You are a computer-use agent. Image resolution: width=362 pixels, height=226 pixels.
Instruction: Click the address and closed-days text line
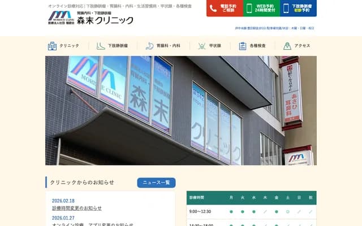274,28
